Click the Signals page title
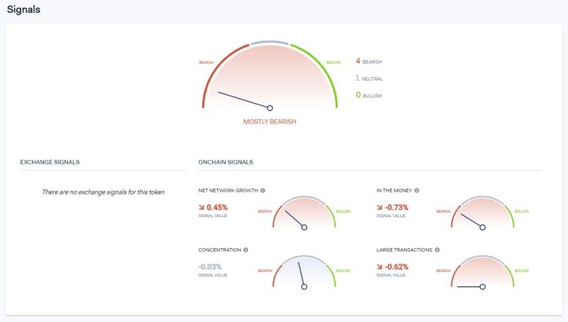This screenshot has width=568, height=322. click(24, 9)
